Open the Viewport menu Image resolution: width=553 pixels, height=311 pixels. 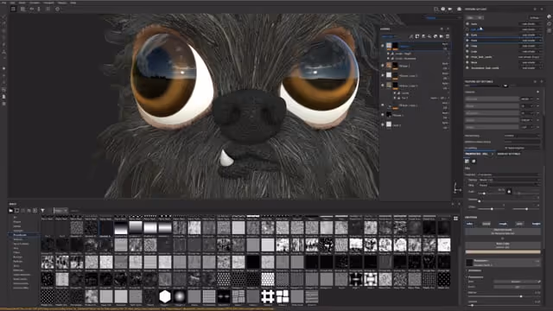[x=48, y=3]
